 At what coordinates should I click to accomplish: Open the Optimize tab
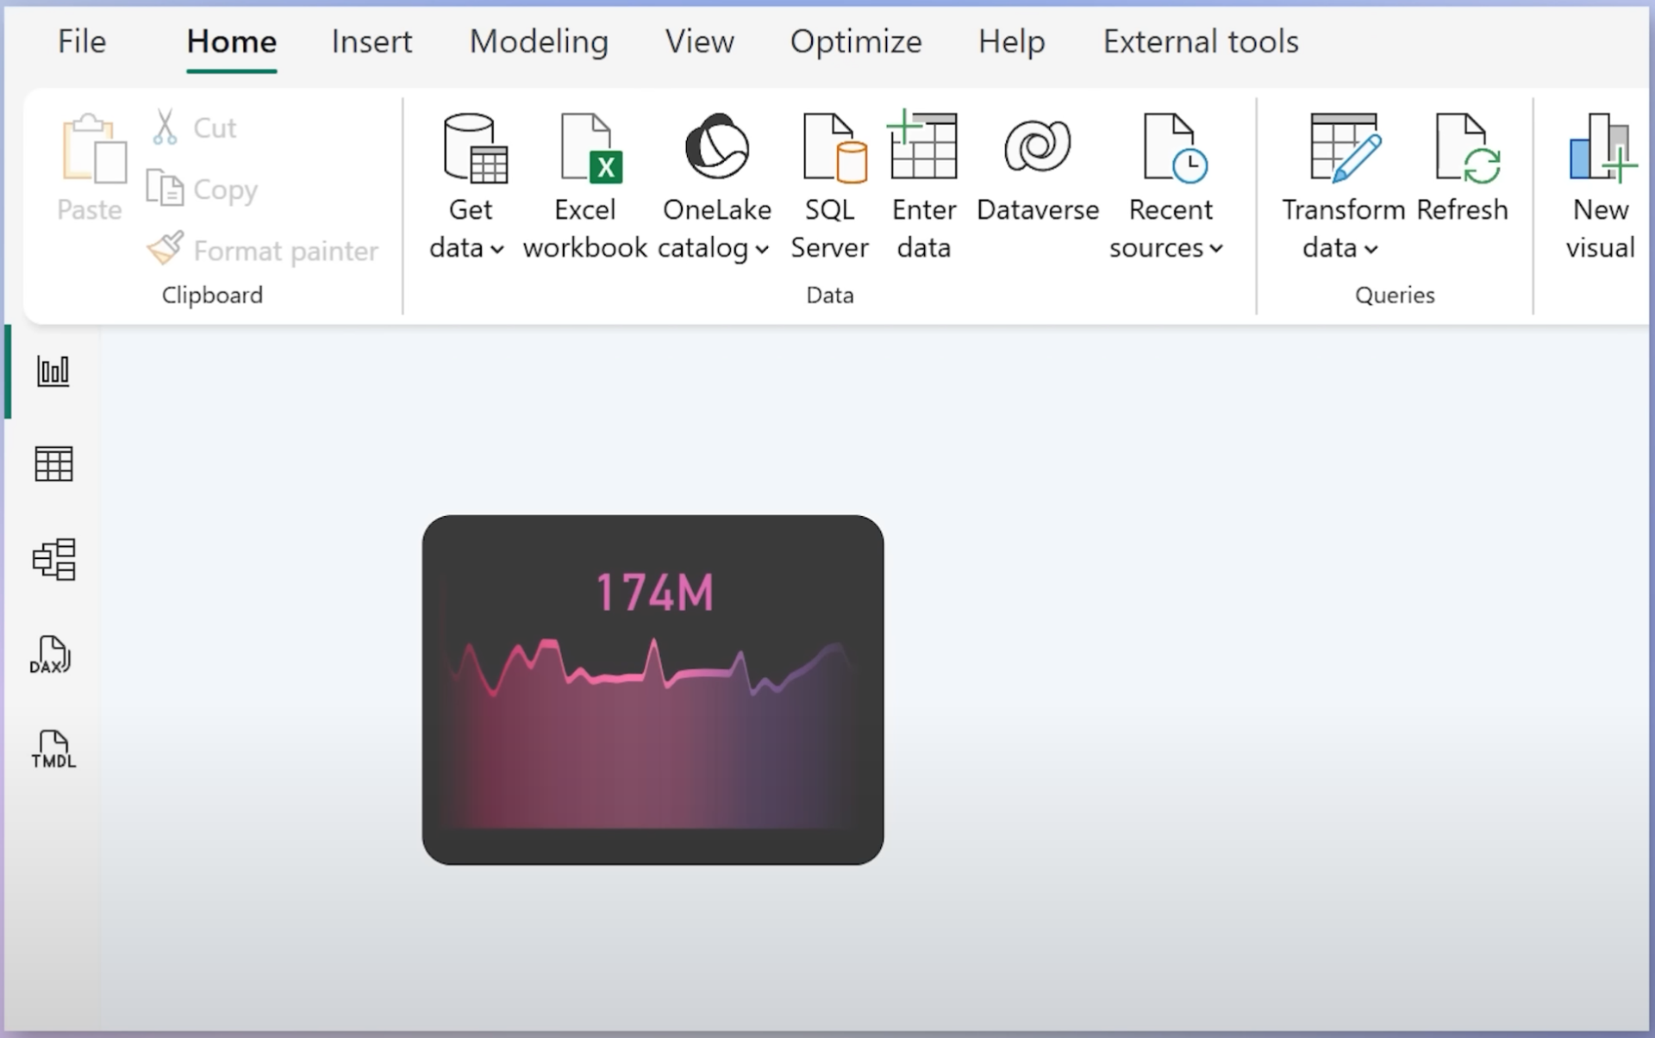pos(856,41)
